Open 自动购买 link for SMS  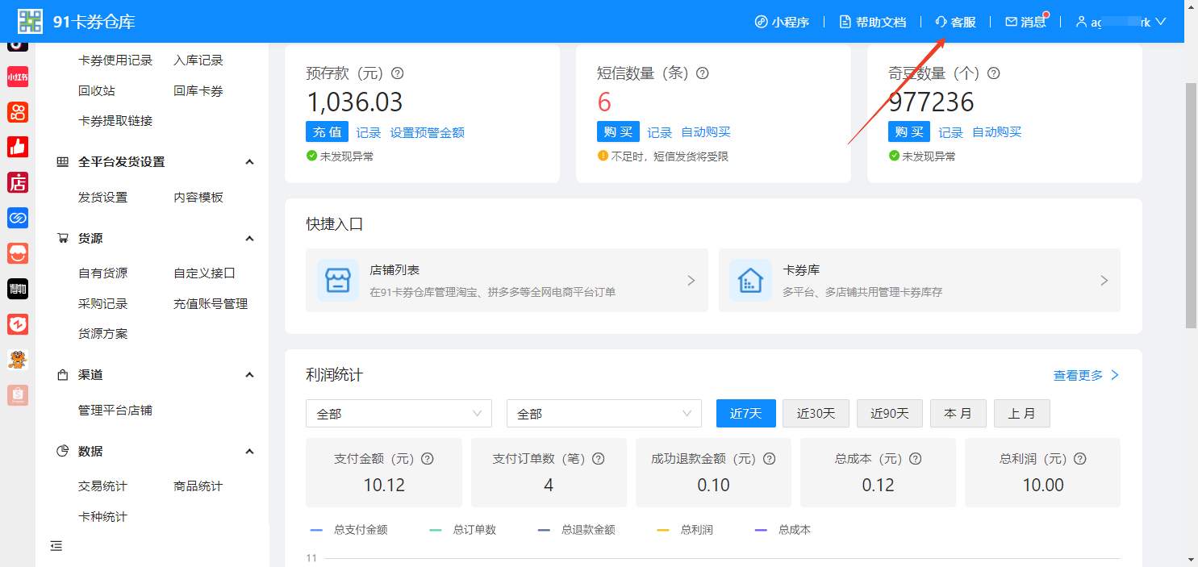point(706,133)
